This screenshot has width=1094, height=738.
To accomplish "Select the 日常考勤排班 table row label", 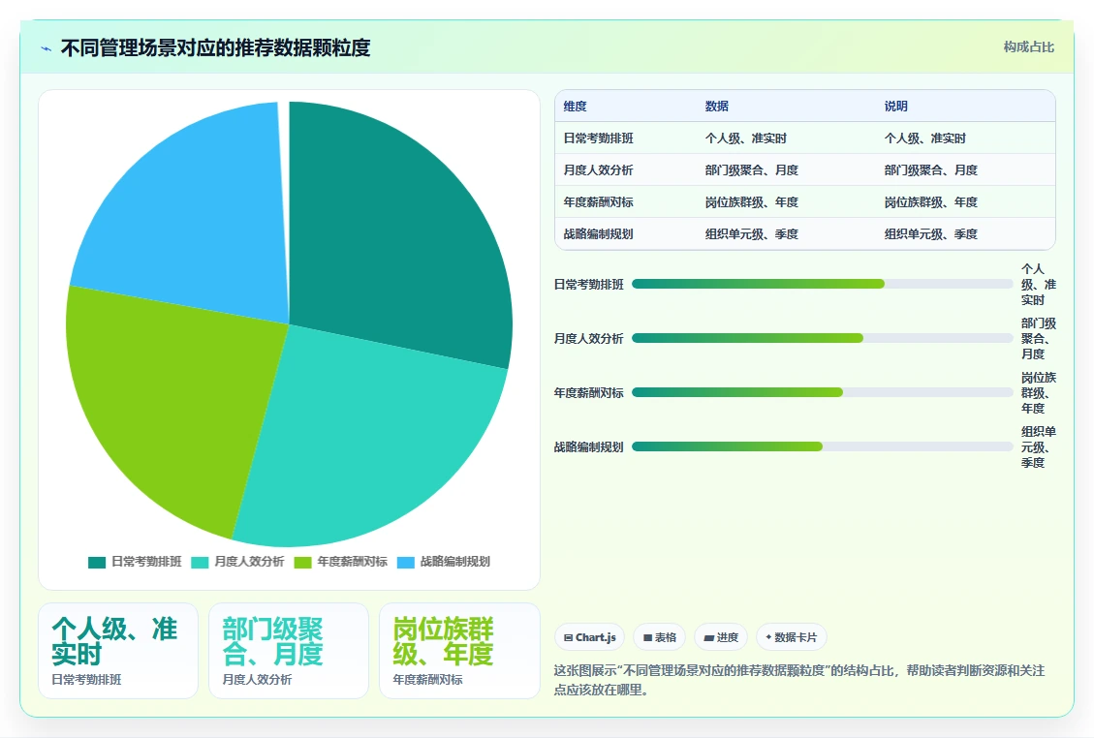I will point(598,138).
